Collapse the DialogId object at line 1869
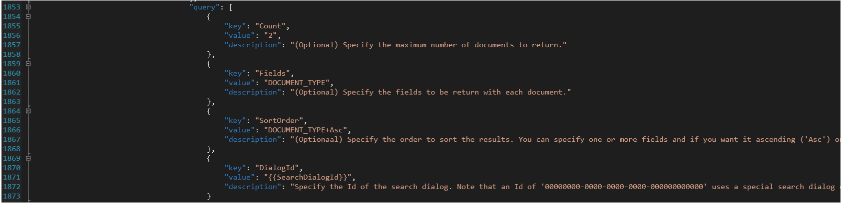The height and width of the screenshot is (203, 841). tap(28, 158)
